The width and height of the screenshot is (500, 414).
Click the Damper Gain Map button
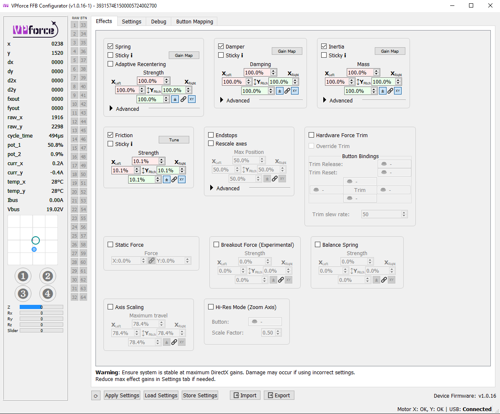point(287,51)
